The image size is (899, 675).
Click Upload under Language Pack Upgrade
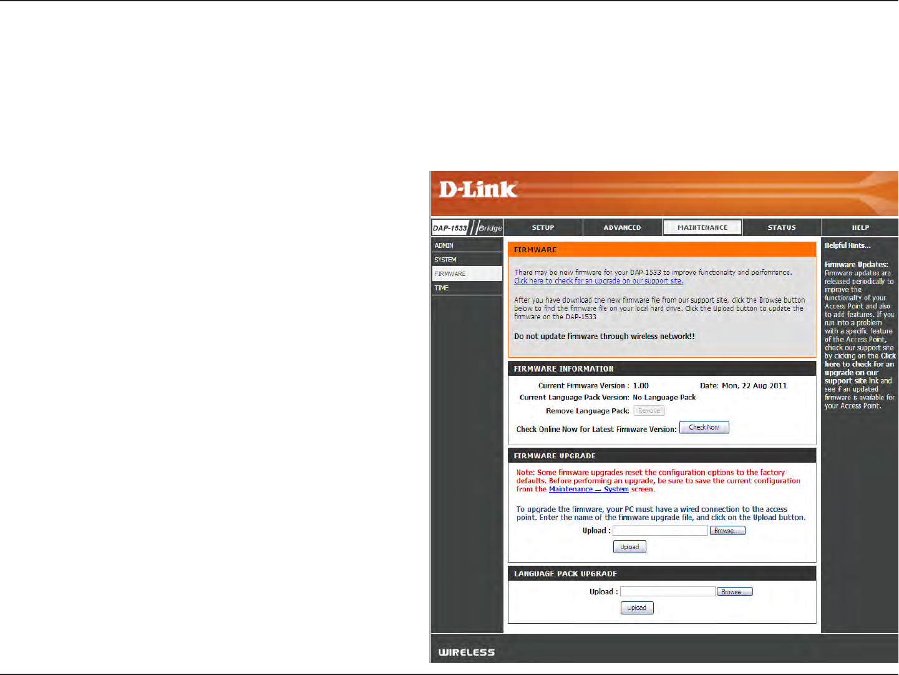click(637, 608)
